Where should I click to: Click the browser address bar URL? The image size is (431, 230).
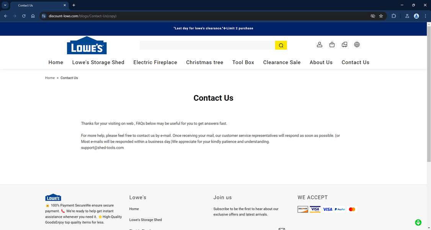[82, 16]
